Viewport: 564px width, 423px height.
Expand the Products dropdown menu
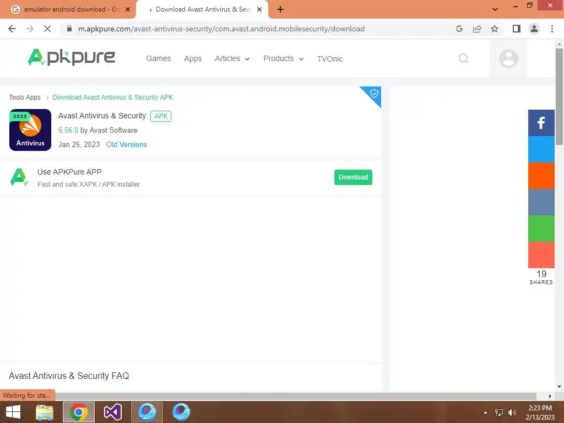click(x=284, y=58)
